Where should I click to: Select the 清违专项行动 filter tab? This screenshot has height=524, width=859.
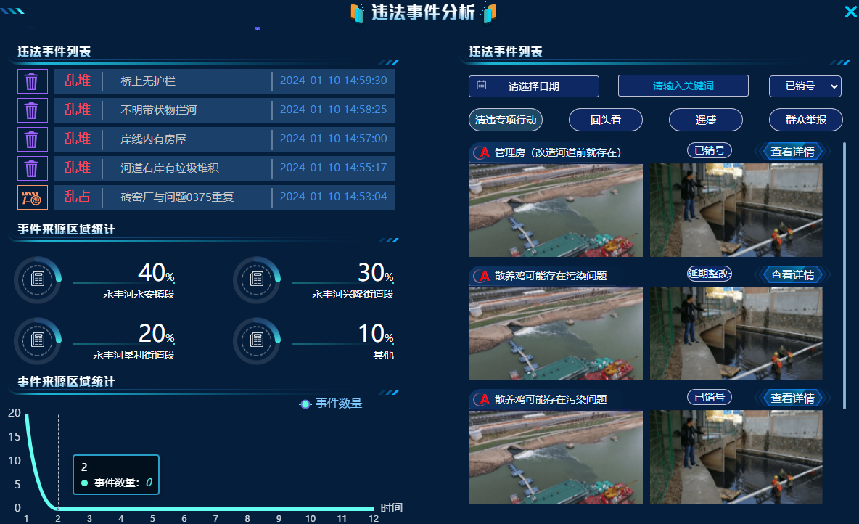506,120
